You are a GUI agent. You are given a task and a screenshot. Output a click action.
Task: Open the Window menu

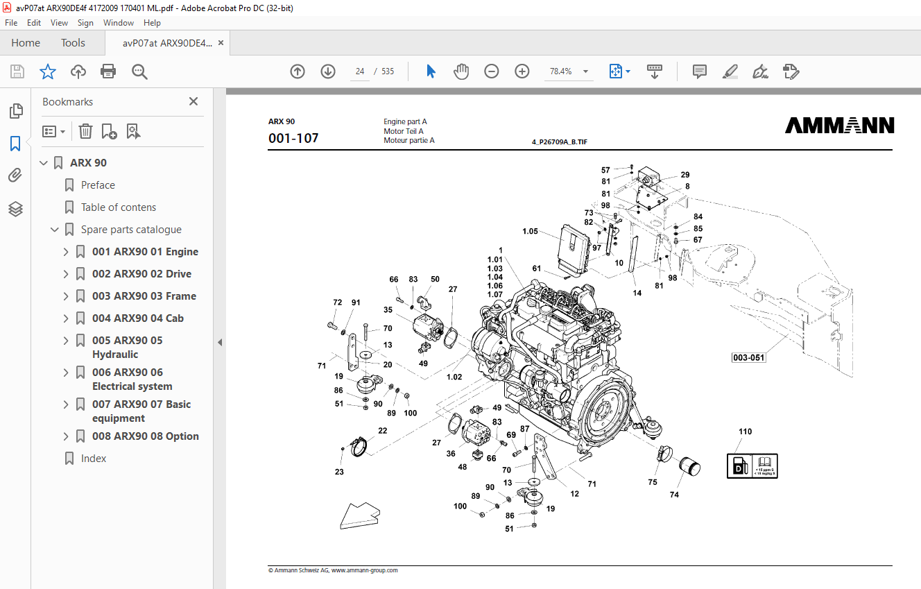[119, 23]
